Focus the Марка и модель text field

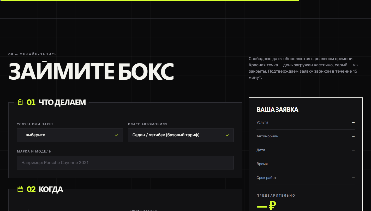[125, 163]
